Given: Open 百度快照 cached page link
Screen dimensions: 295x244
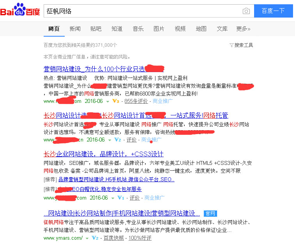Looking at the screenshot, I should point(114,238).
